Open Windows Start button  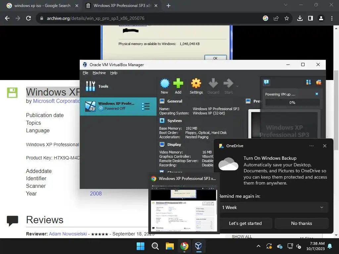point(140,246)
